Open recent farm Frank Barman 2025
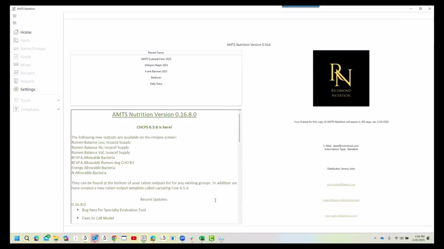This screenshot has width=444, height=249. coord(156,71)
